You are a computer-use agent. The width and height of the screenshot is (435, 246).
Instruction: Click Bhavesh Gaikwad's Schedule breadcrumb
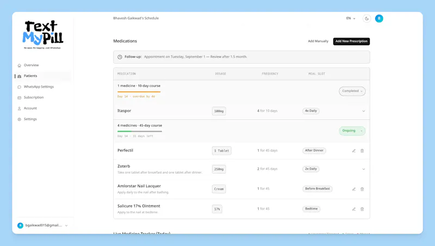coord(136,19)
